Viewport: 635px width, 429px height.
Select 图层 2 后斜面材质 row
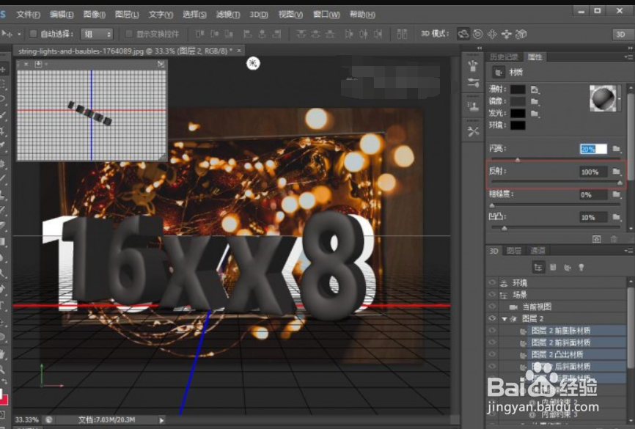click(576, 367)
